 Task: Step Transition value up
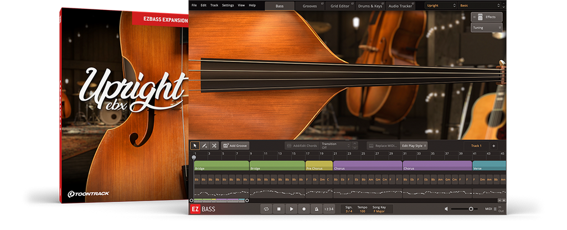tap(355, 144)
